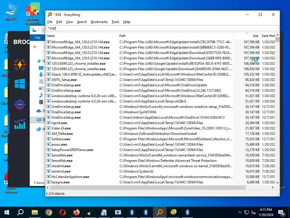Select Network icon in File Explorer
290x218 pixels.
(39, 129)
